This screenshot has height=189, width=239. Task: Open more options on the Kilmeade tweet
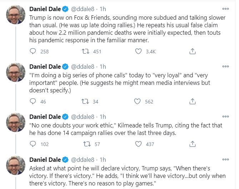coord(225,116)
